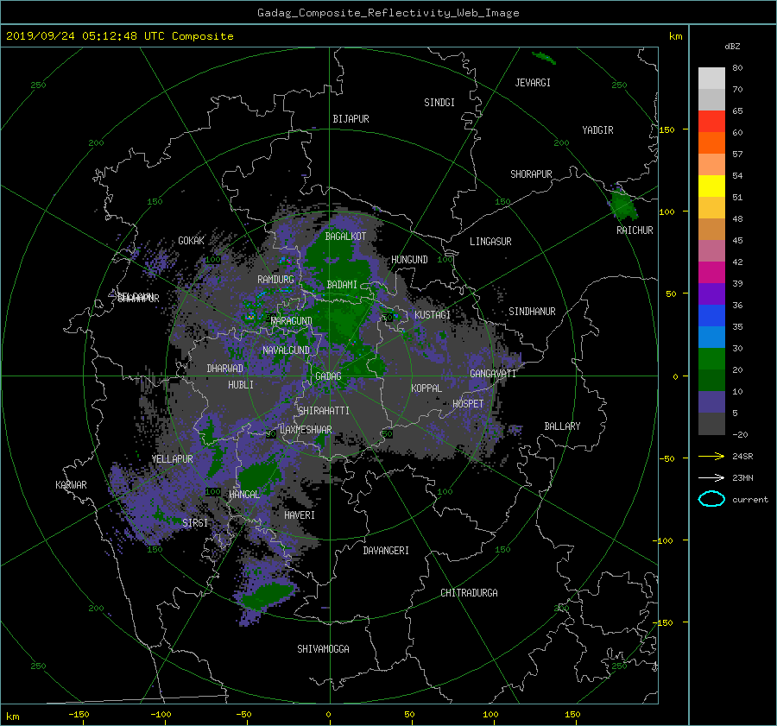Click the BALLARY city label
The image size is (777, 726).
pos(562,426)
